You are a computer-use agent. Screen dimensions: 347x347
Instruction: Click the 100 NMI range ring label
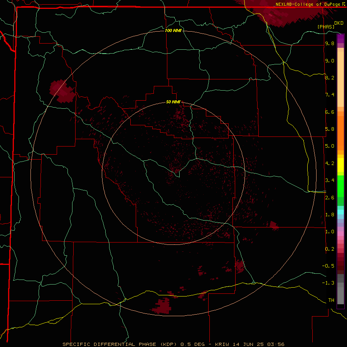(x=173, y=30)
